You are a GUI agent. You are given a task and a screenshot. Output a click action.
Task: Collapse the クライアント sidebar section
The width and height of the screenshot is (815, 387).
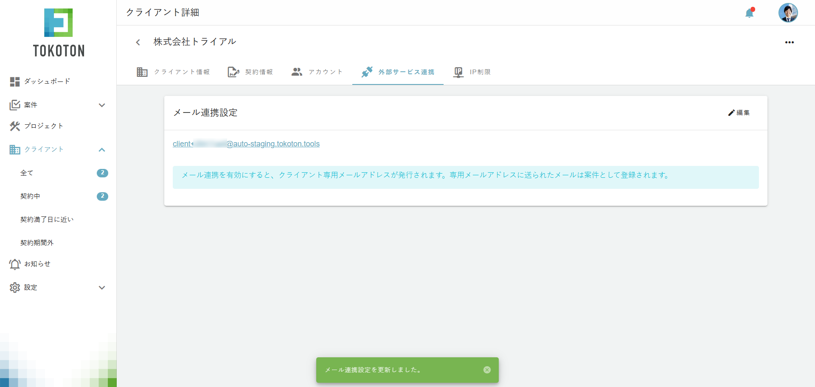(102, 149)
